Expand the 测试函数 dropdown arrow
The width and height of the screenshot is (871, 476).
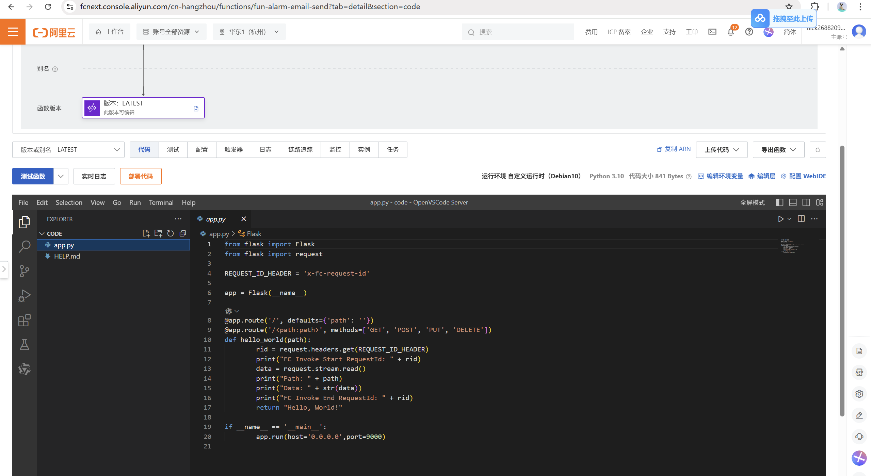[x=61, y=176]
